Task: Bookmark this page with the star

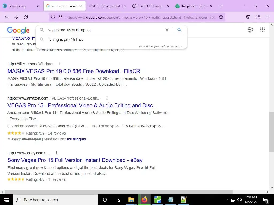Action: (221, 17)
